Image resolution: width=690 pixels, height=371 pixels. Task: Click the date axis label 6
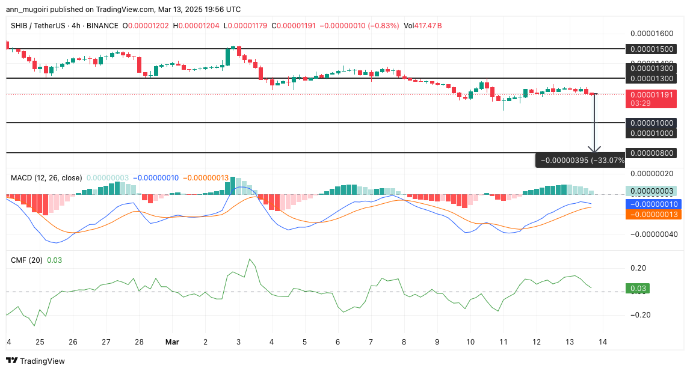337,342
